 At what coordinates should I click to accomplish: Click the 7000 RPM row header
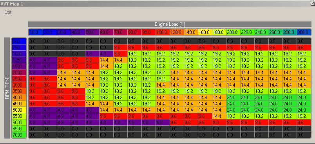pyautogui.click(x=19, y=135)
